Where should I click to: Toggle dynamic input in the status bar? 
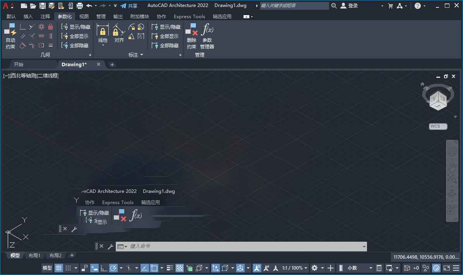pos(94,268)
